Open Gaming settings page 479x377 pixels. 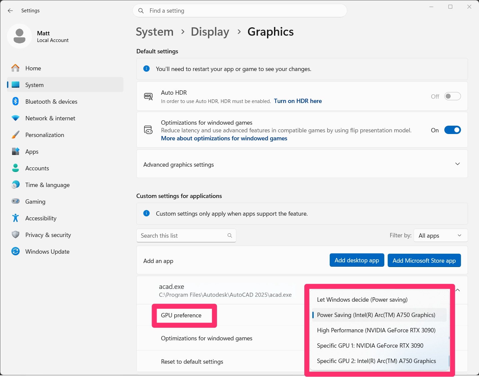tap(65, 201)
